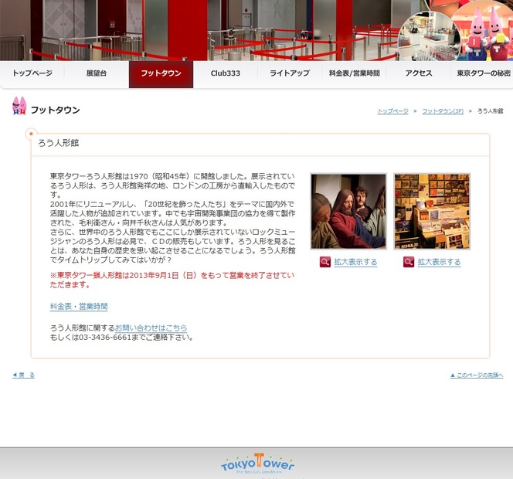Click the pink mascot icon beside フットタウン heading

[x=19, y=106]
